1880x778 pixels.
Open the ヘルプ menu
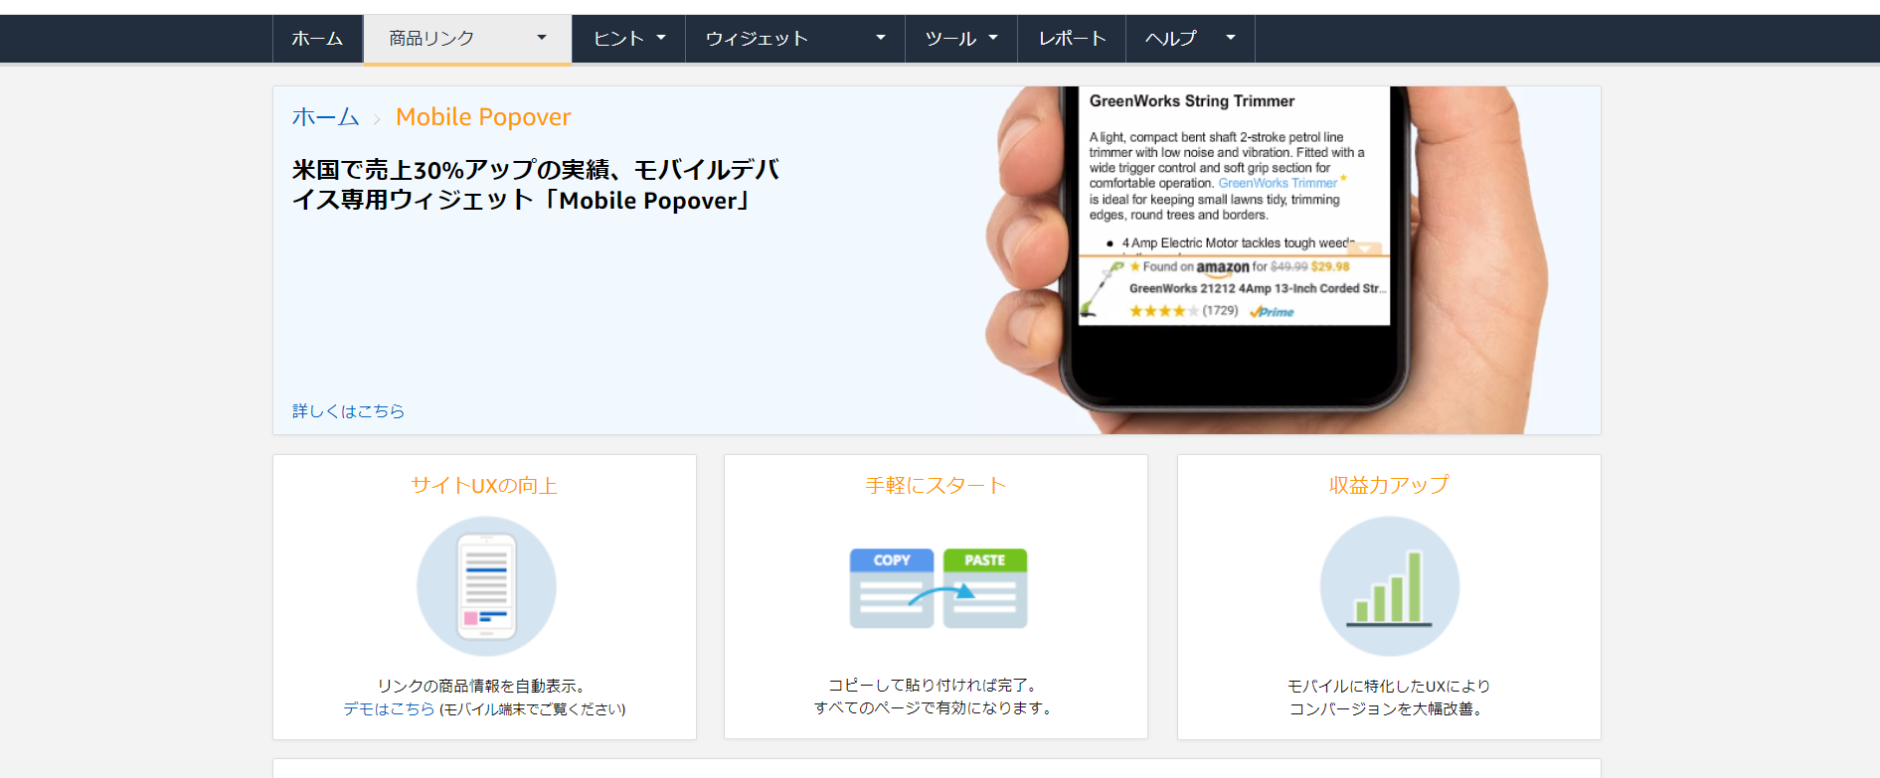click(1190, 39)
